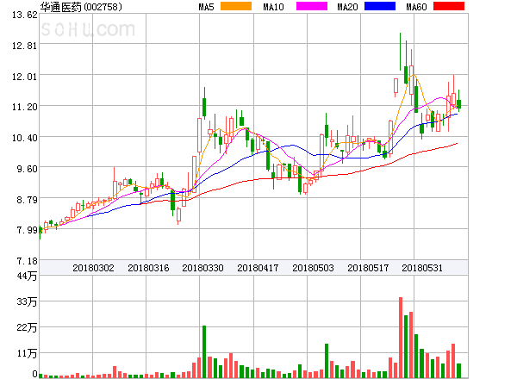The width and height of the screenshot is (517, 379).
Task: Click the orange MA5 legend swatch
Action: point(236,6)
